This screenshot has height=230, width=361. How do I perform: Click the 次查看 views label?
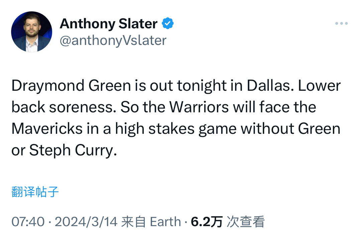click(246, 222)
